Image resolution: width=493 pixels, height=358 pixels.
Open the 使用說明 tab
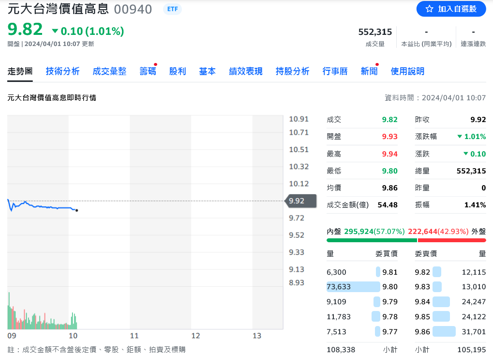point(407,71)
